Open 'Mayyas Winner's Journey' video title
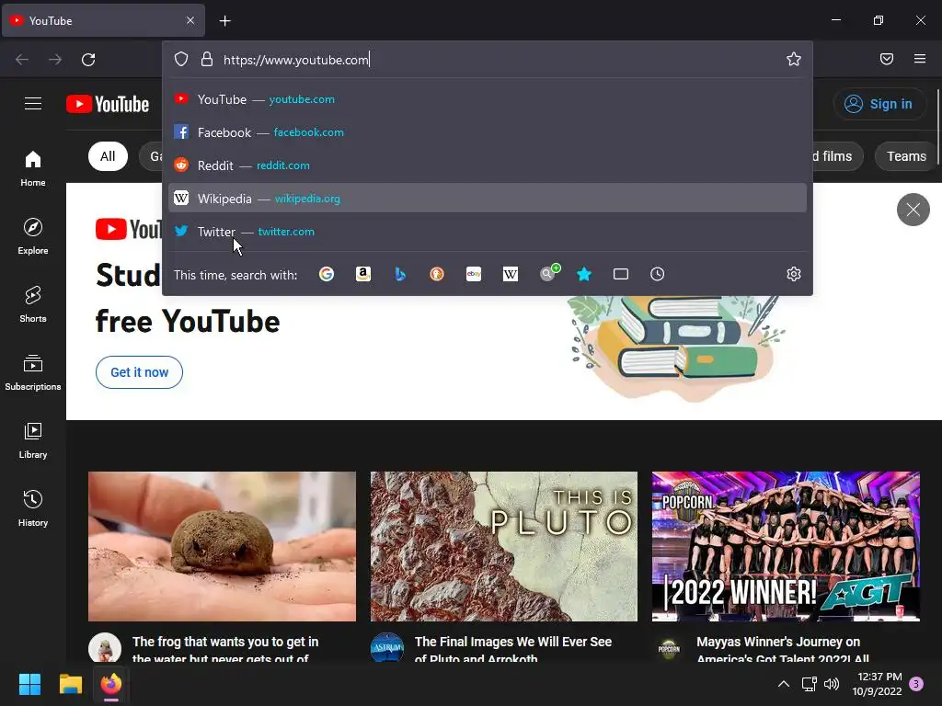This screenshot has height=706, width=942. (x=784, y=649)
